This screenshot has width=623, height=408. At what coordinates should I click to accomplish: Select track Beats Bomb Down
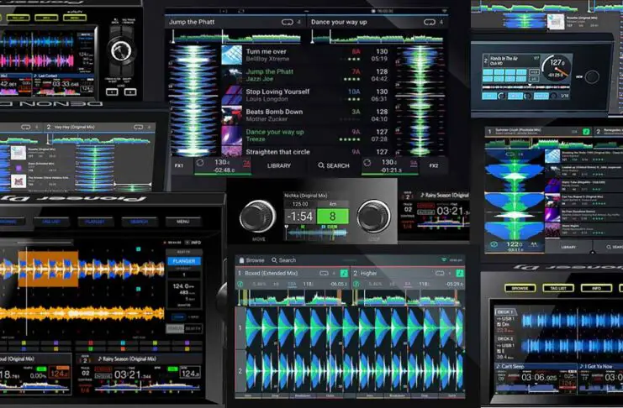304,115
